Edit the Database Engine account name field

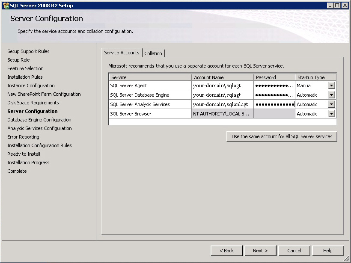pyautogui.click(x=223, y=95)
